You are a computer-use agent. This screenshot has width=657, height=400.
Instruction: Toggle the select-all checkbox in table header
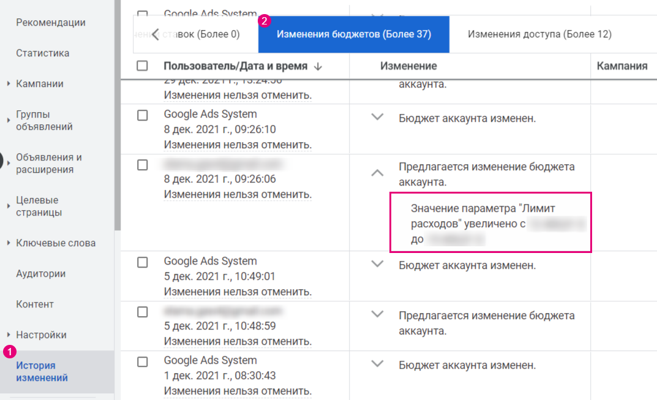coord(143,66)
